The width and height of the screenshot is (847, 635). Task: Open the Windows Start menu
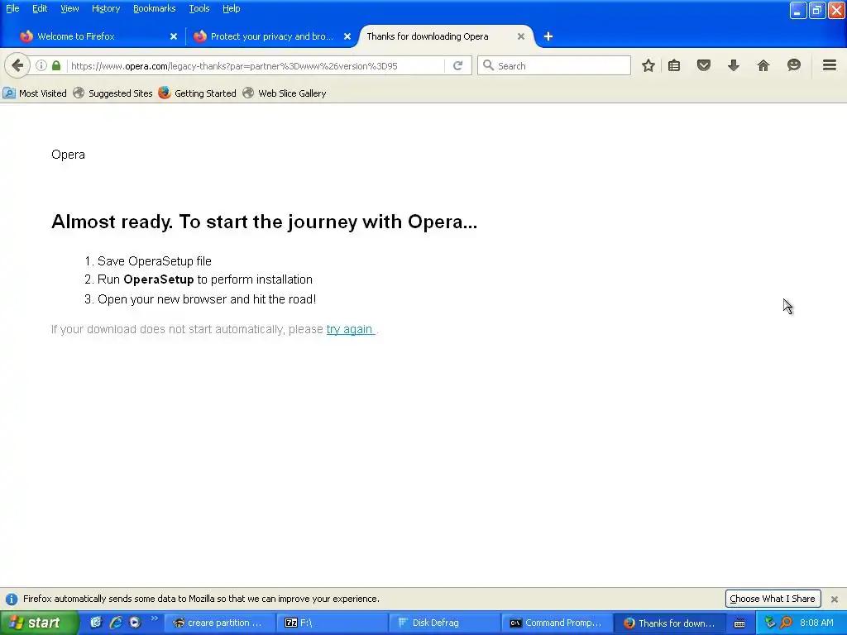pyautogui.click(x=39, y=623)
